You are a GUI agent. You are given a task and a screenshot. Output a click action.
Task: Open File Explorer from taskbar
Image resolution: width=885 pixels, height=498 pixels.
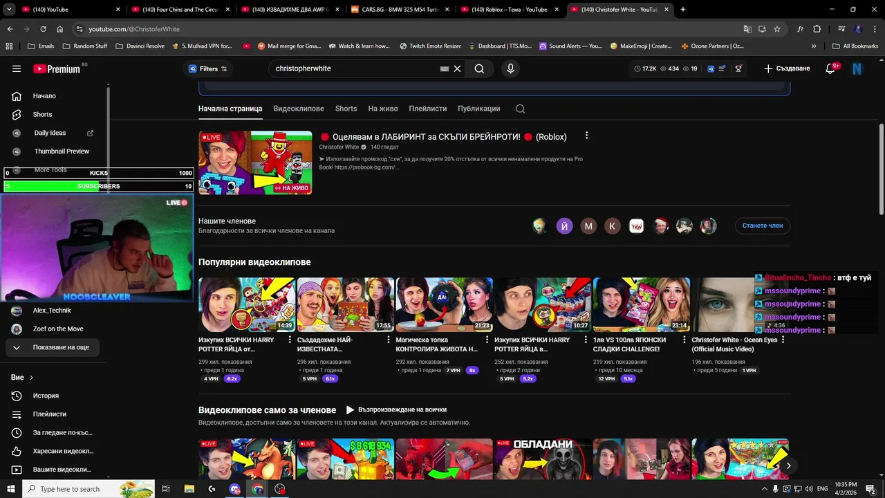189,489
